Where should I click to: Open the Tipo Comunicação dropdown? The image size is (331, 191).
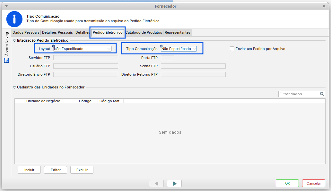pos(179,49)
